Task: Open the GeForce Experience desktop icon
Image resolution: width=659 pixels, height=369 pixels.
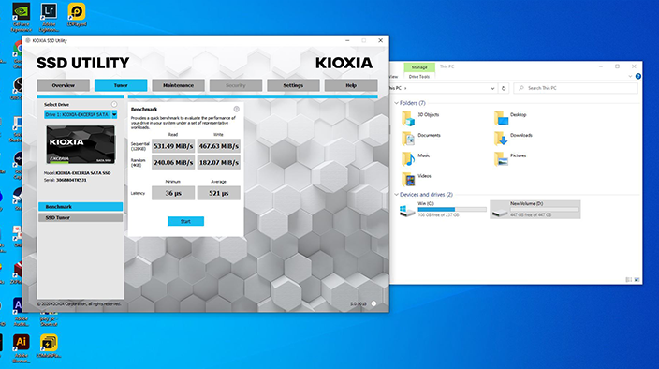Action: [21, 12]
